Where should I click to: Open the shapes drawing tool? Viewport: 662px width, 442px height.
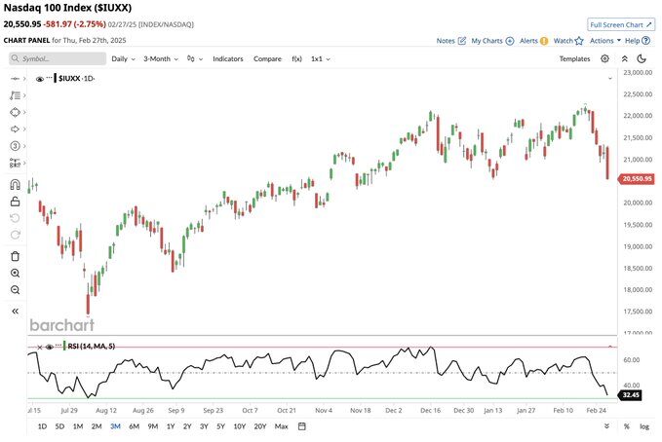click(16, 112)
